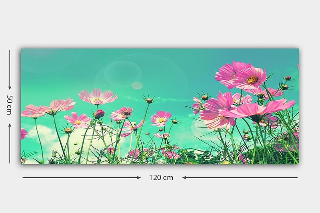The height and width of the screenshot is (213, 320).
Task: Click the 120 cm width label
Action: coord(161,177)
